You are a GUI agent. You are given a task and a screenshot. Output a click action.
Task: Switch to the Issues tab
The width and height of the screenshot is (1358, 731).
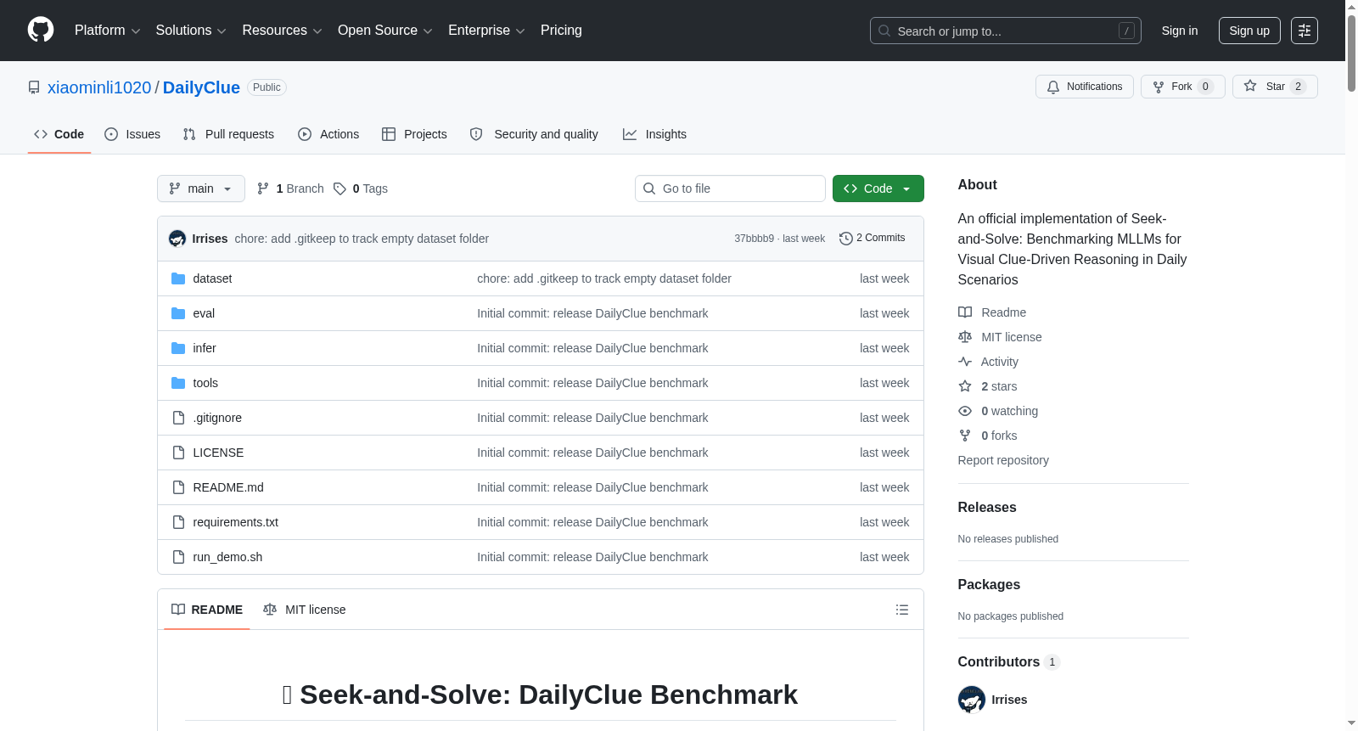tap(132, 134)
